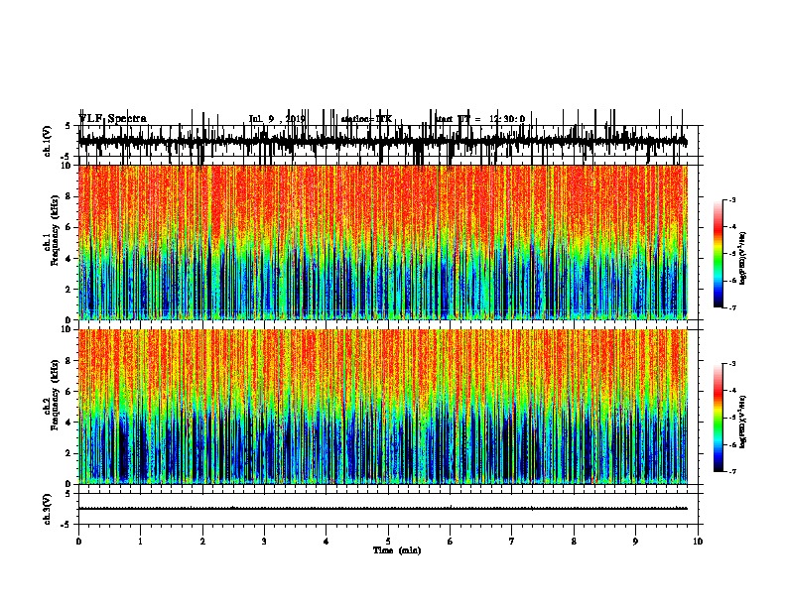Click the "VLF Spectra" plot title

click(x=112, y=119)
